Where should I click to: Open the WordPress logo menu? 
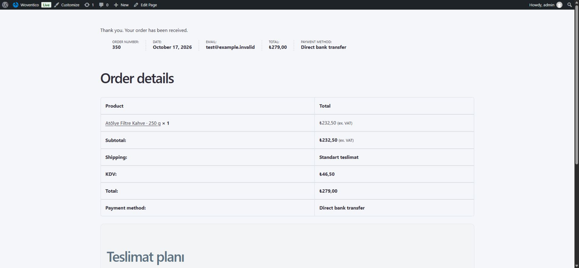click(5, 5)
